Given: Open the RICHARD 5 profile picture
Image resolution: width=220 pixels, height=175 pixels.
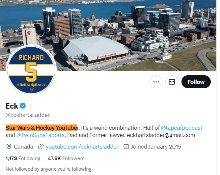Looking at the screenshot, I should point(31,69).
